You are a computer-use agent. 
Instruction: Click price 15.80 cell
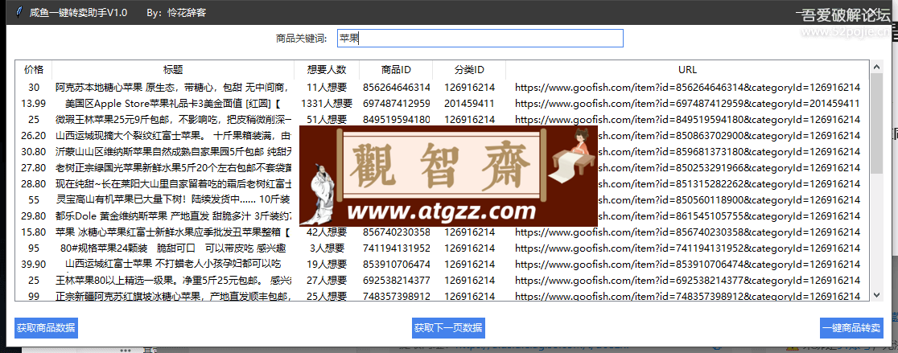click(x=33, y=232)
